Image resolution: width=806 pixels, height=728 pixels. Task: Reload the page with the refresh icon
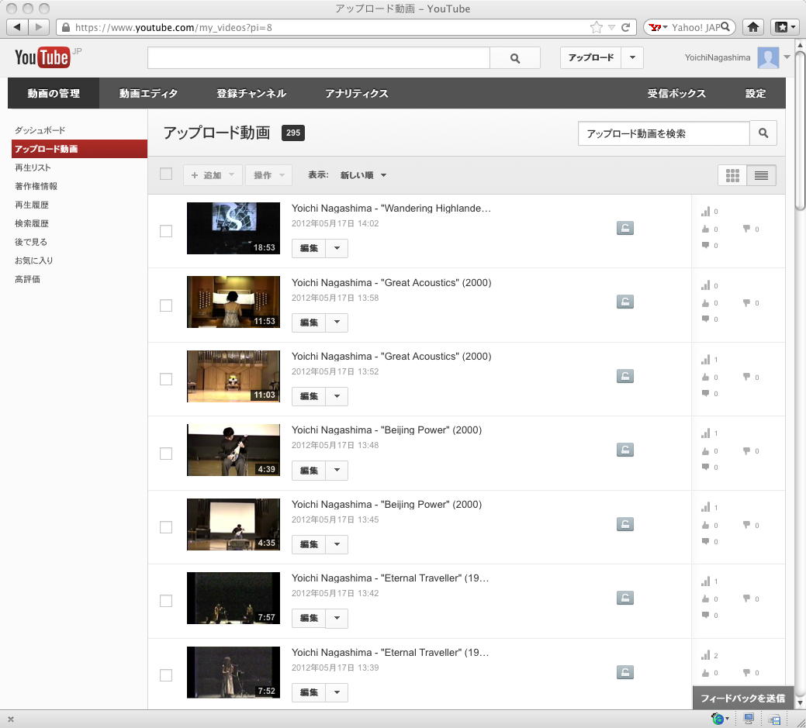click(625, 27)
